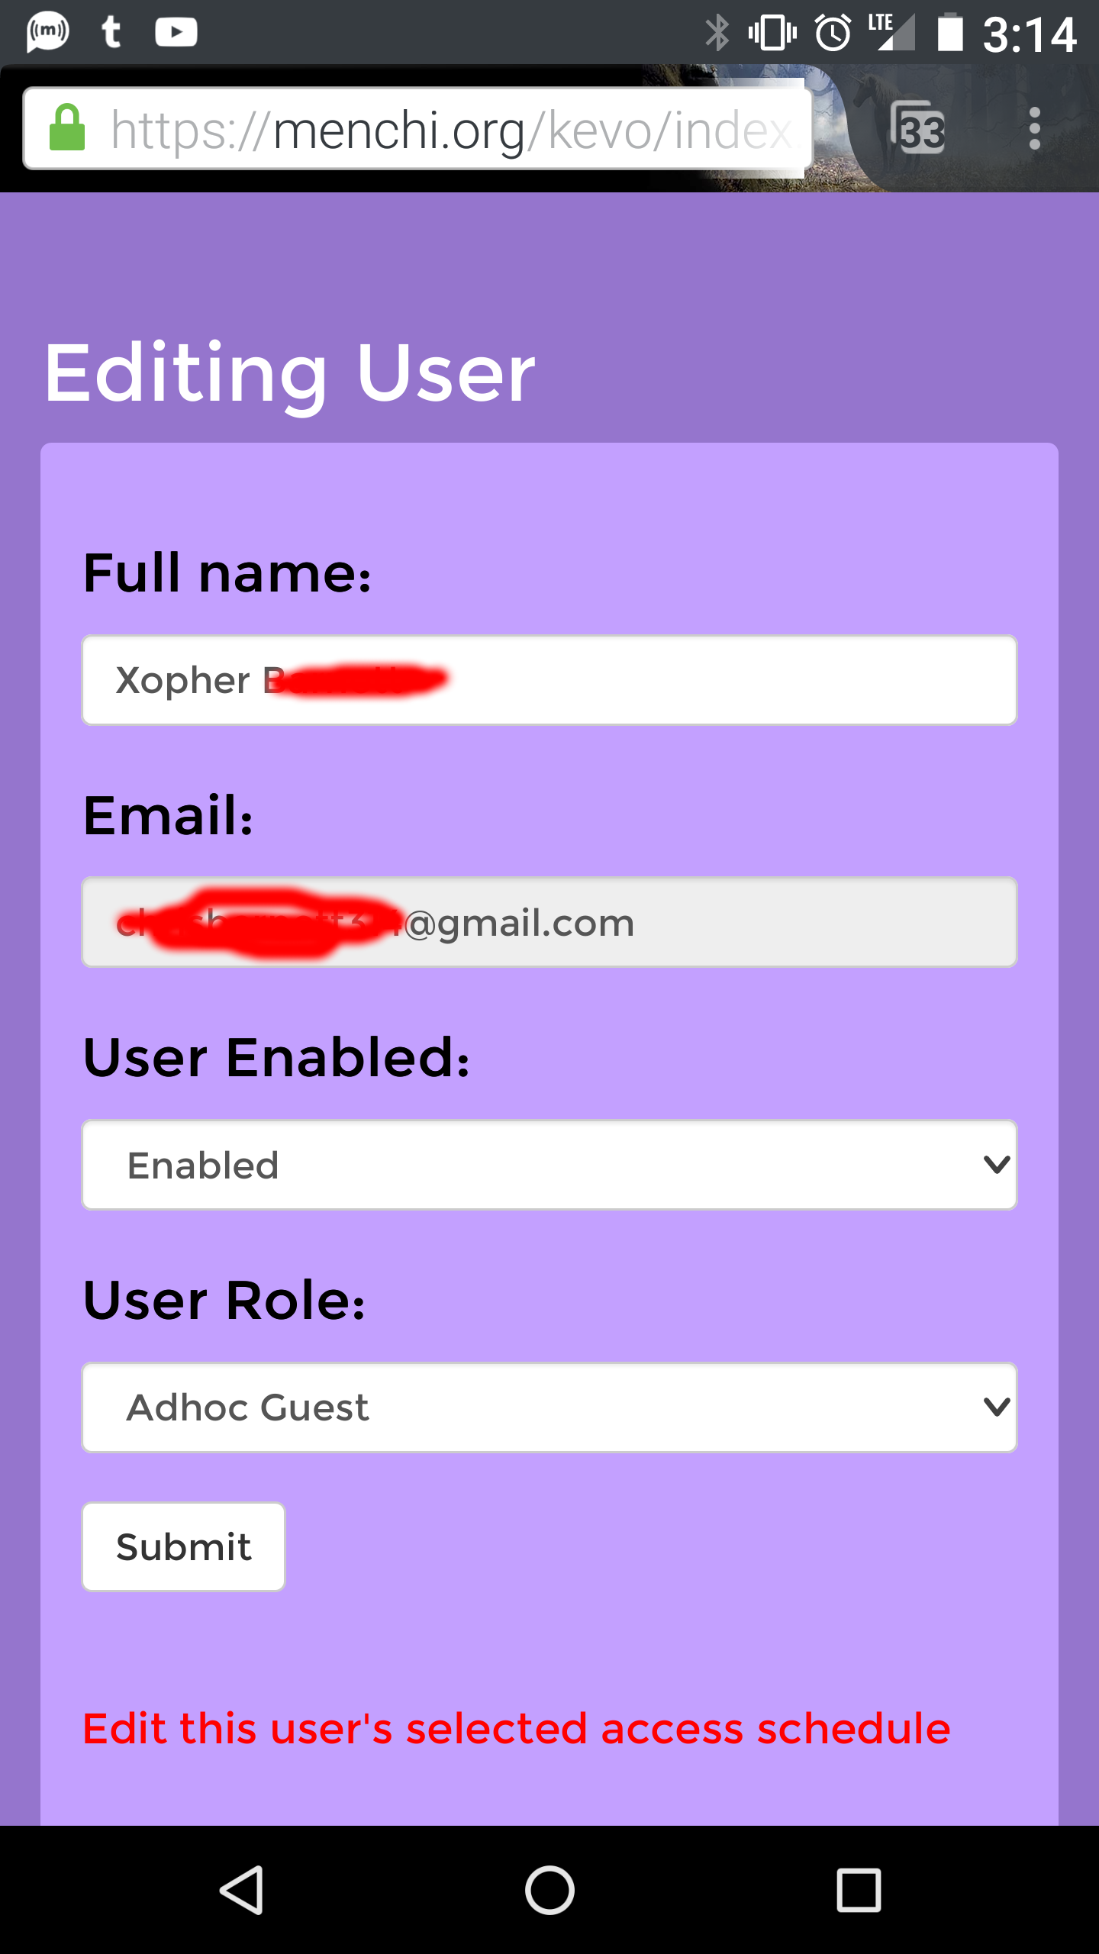This screenshot has width=1099, height=1954.
Task: Tap the Tumblr notification icon in status bar
Action: tap(111, 32)
